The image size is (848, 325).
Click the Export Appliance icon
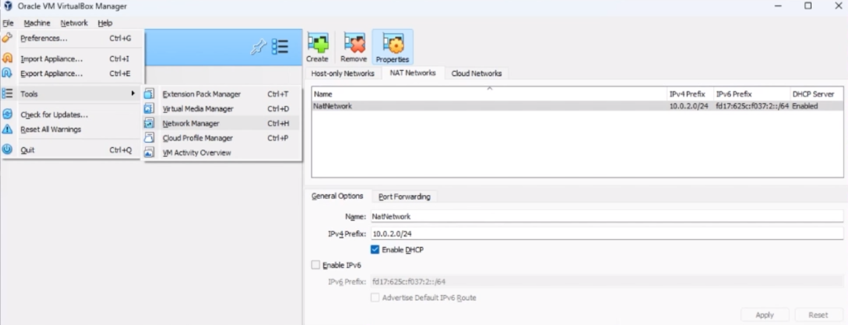7,73
